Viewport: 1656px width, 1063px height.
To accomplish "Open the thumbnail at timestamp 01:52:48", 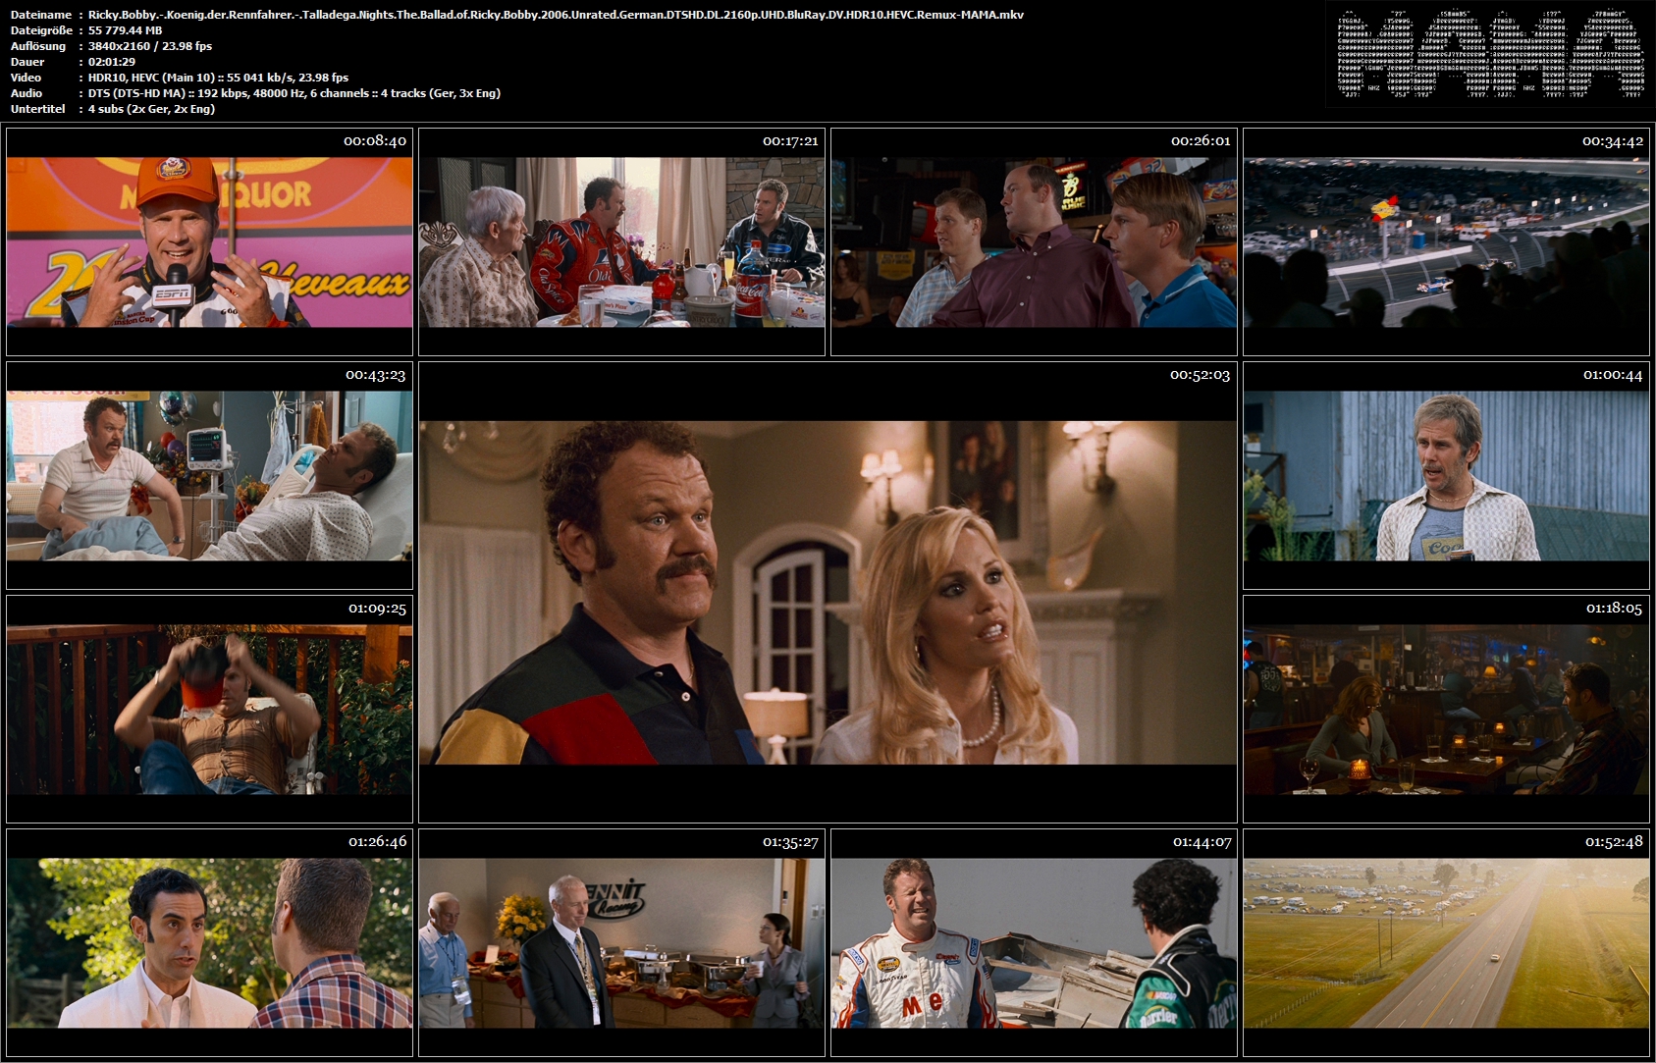I will point(1446,942).
